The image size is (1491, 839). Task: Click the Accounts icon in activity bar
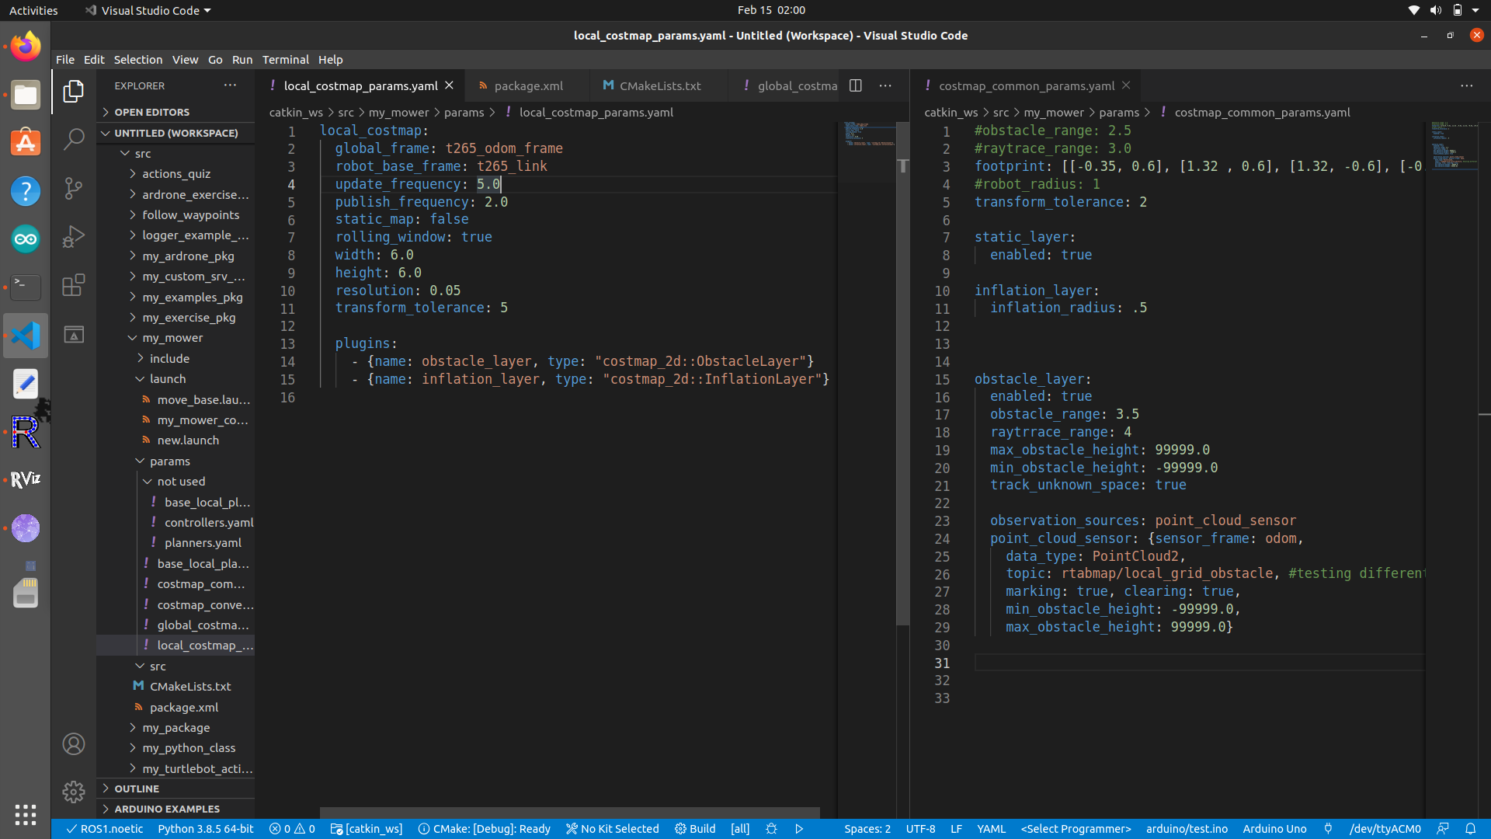pos(74,744)
